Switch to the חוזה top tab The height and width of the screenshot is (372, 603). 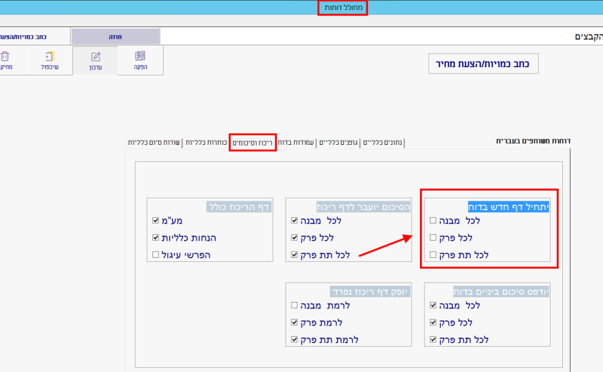[x=115, y=36]
